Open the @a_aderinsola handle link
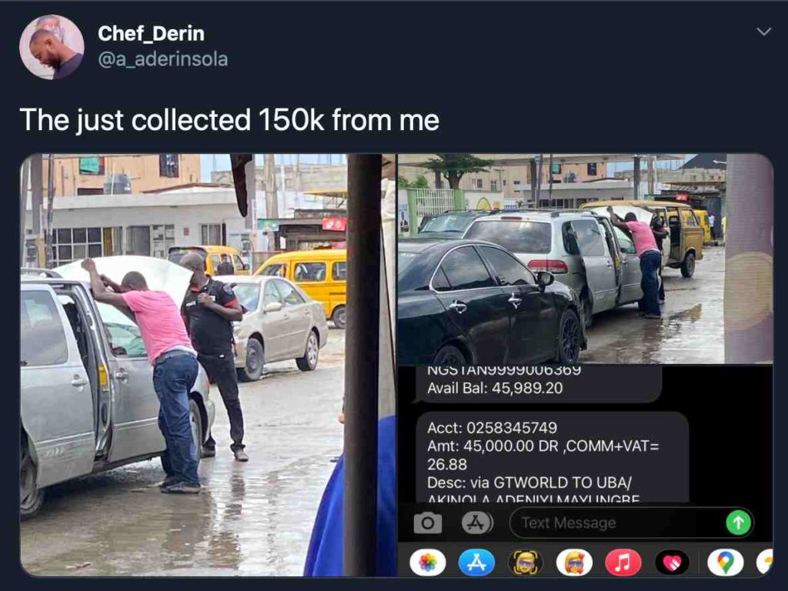788x591 pixels. (163, 59)
